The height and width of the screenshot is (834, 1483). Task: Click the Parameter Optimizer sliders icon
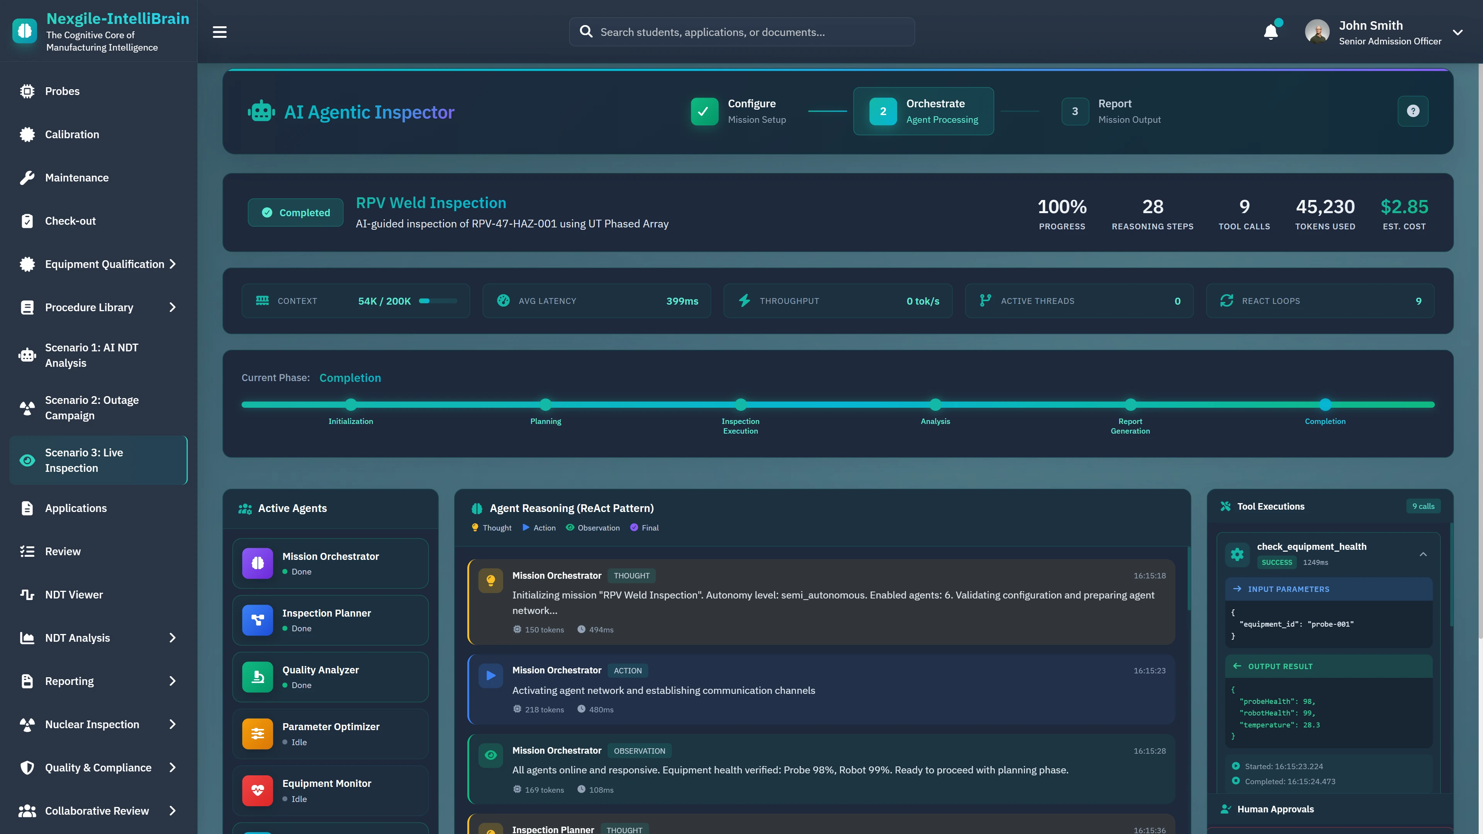257,733
